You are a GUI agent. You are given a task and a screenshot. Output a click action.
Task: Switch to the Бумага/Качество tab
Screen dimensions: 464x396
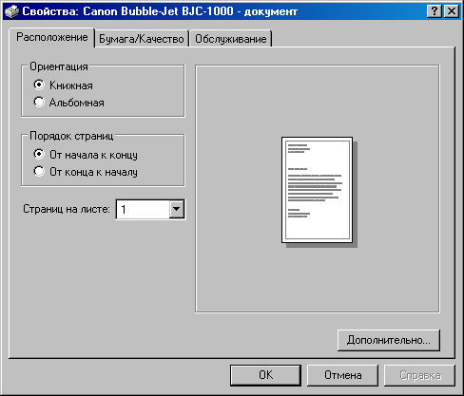click(142, 39)
